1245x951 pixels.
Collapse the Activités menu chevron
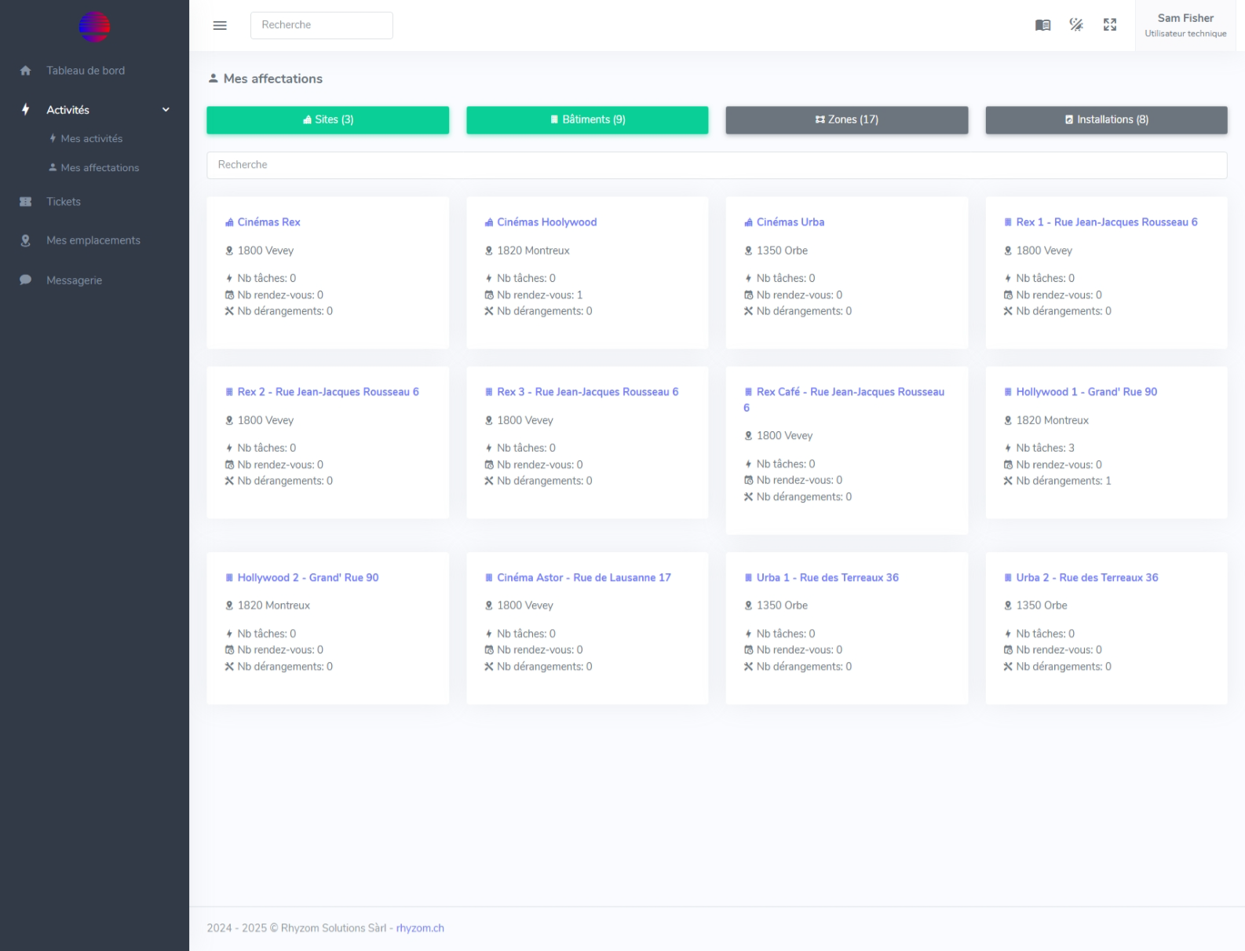click(166, 110)
